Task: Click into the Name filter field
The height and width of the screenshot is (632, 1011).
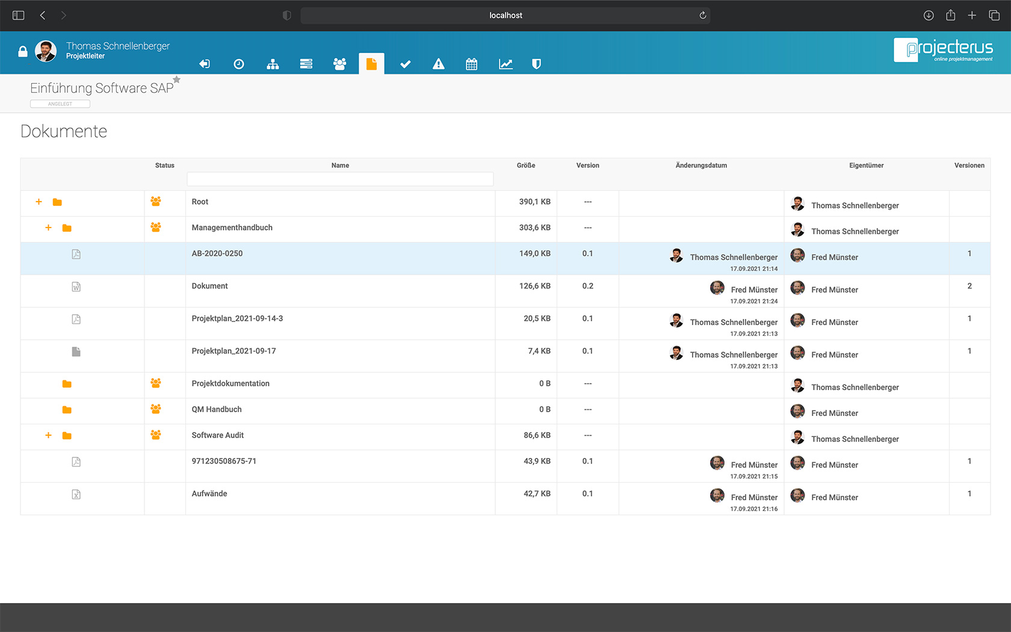Action: [x=340, y=179]
